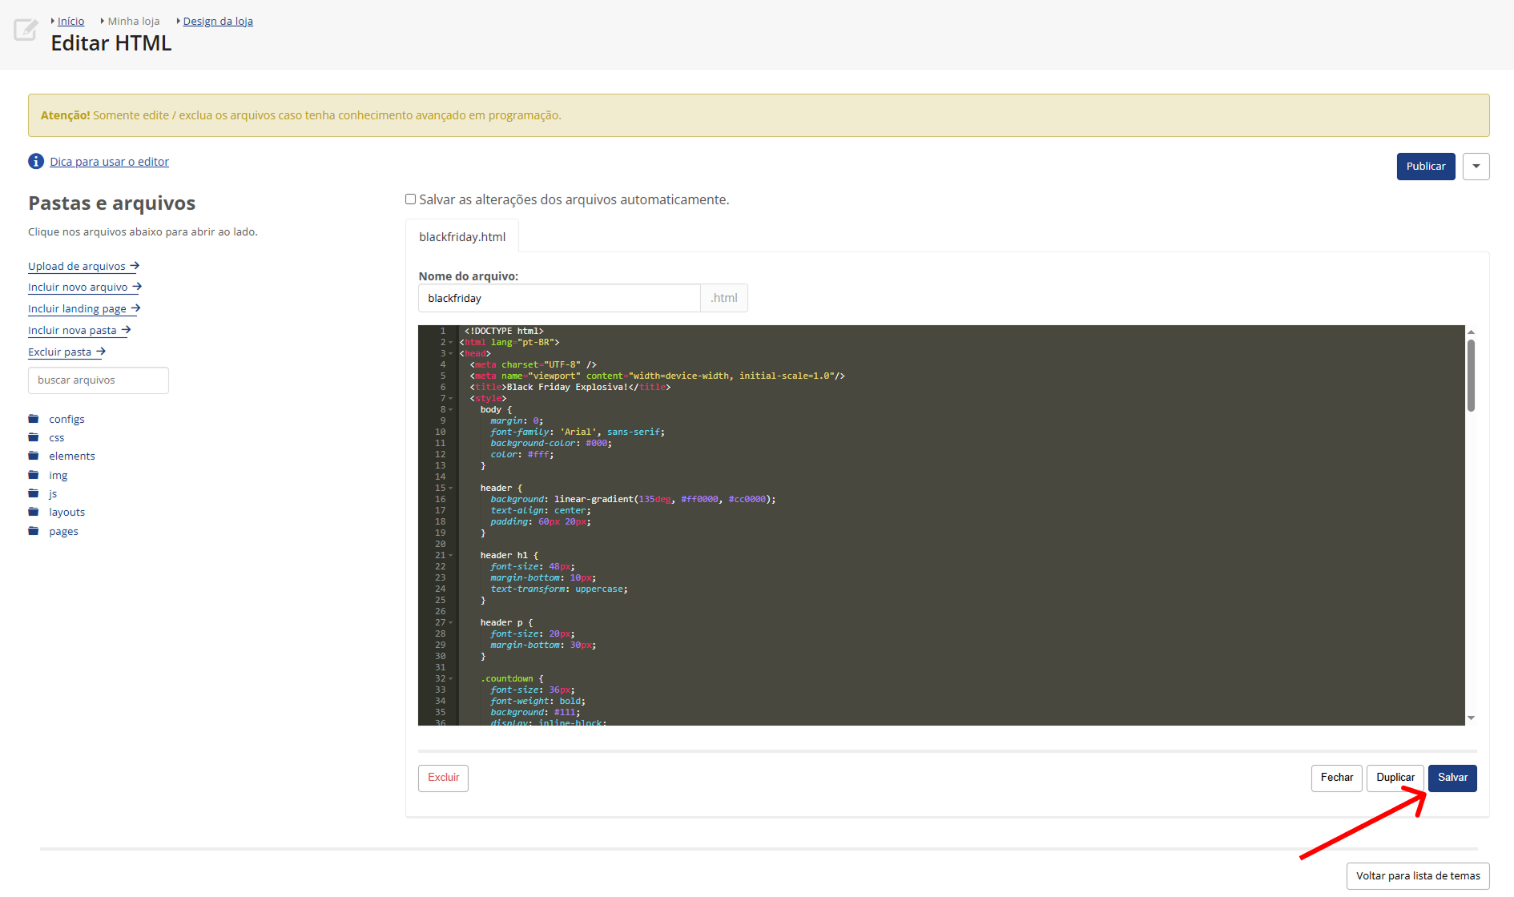This screenshot has height=897, width=1514.
Task: Click Excluir pasta link
Action: (66, 352)
